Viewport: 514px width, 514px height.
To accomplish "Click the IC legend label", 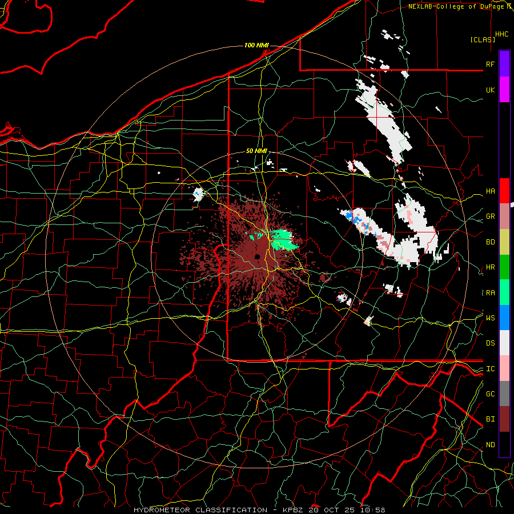I will 490,369.
